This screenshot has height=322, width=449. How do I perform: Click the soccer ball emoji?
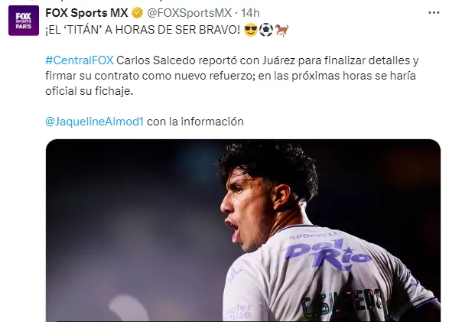click(266, 30)
